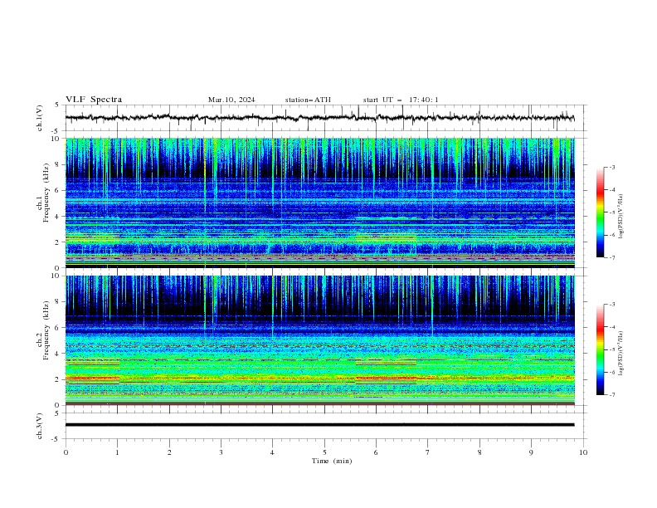Click the ch.2 spectrogram plot area
Image resolution: width=657 pixels, height=508 pixels.
(x=319, y=340)
